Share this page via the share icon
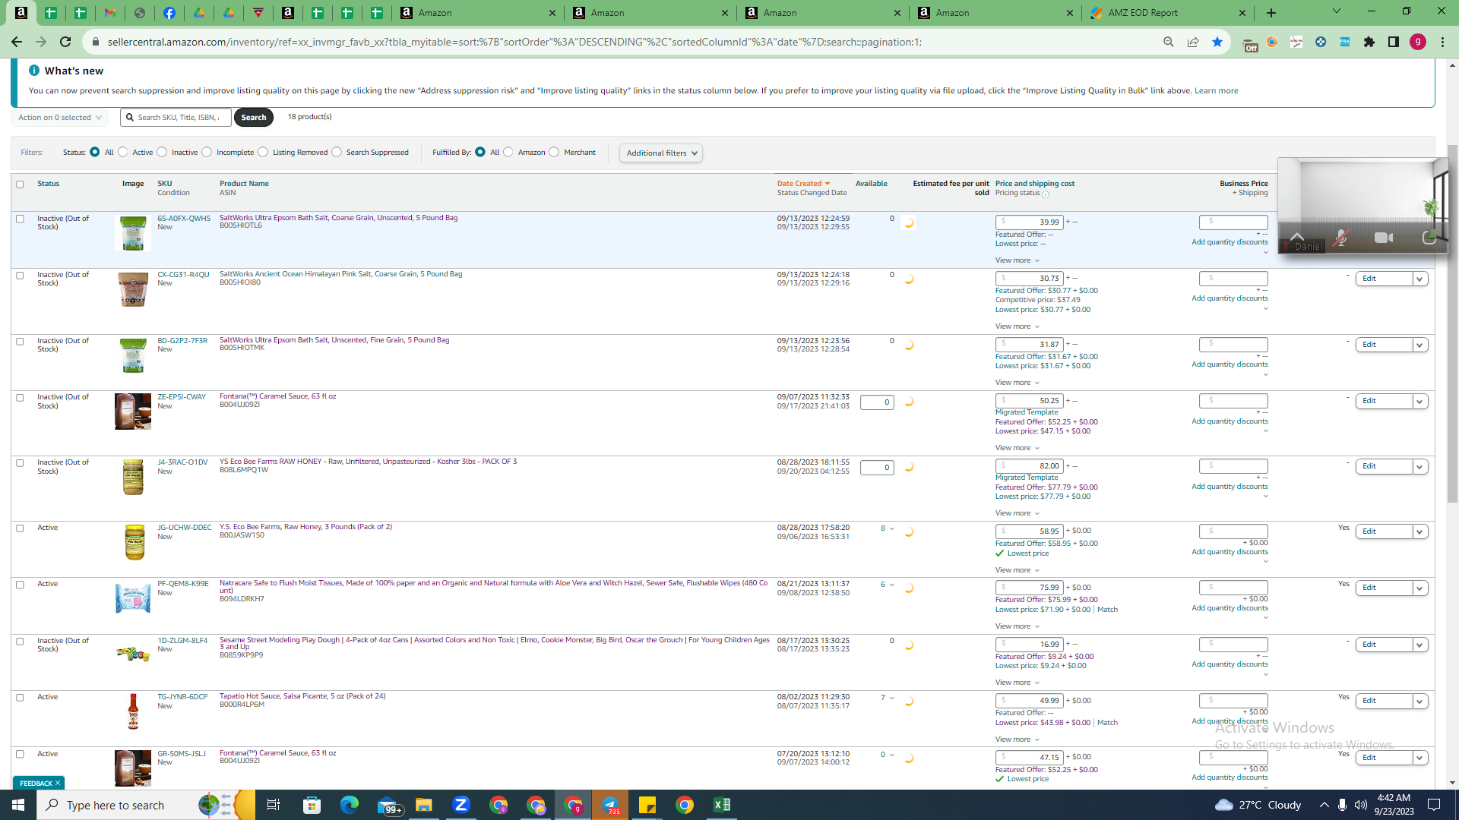This screenshot has height=820, width=1459. (1193, 42)
